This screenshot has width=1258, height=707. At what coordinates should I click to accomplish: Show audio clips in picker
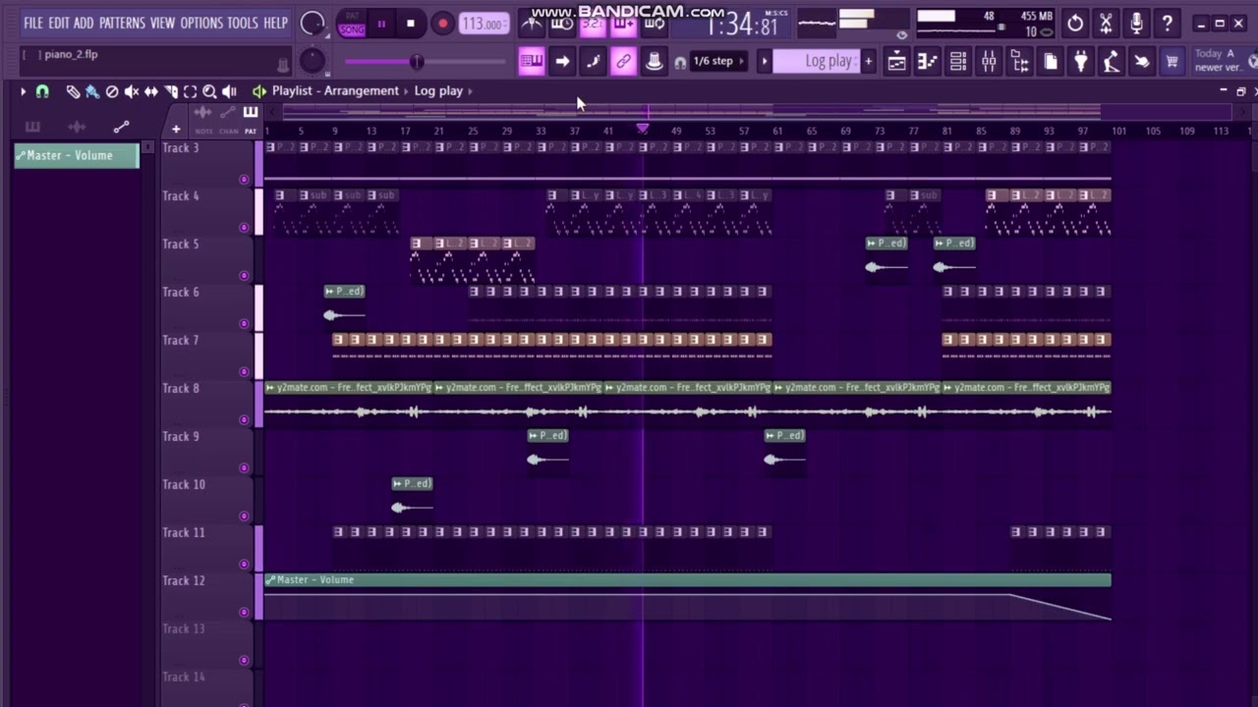[76, 128]
